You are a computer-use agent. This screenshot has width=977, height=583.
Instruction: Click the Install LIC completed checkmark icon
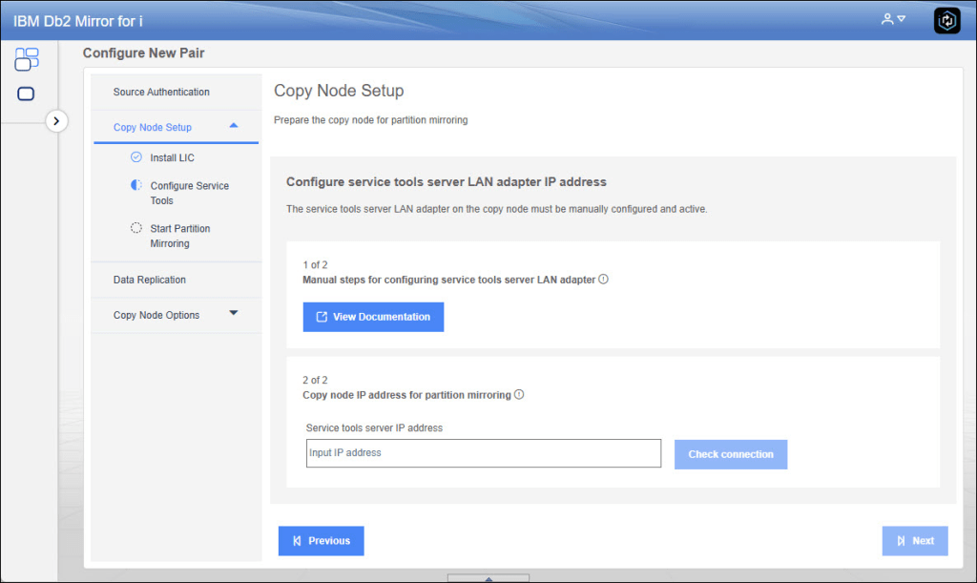tap(135, 156)
